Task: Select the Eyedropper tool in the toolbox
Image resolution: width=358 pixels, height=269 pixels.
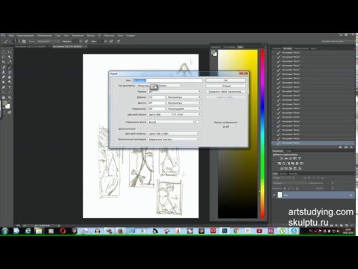Action: (x=10, y=61)
